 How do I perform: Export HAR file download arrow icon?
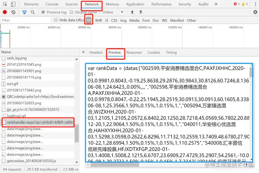coord(140,12)
